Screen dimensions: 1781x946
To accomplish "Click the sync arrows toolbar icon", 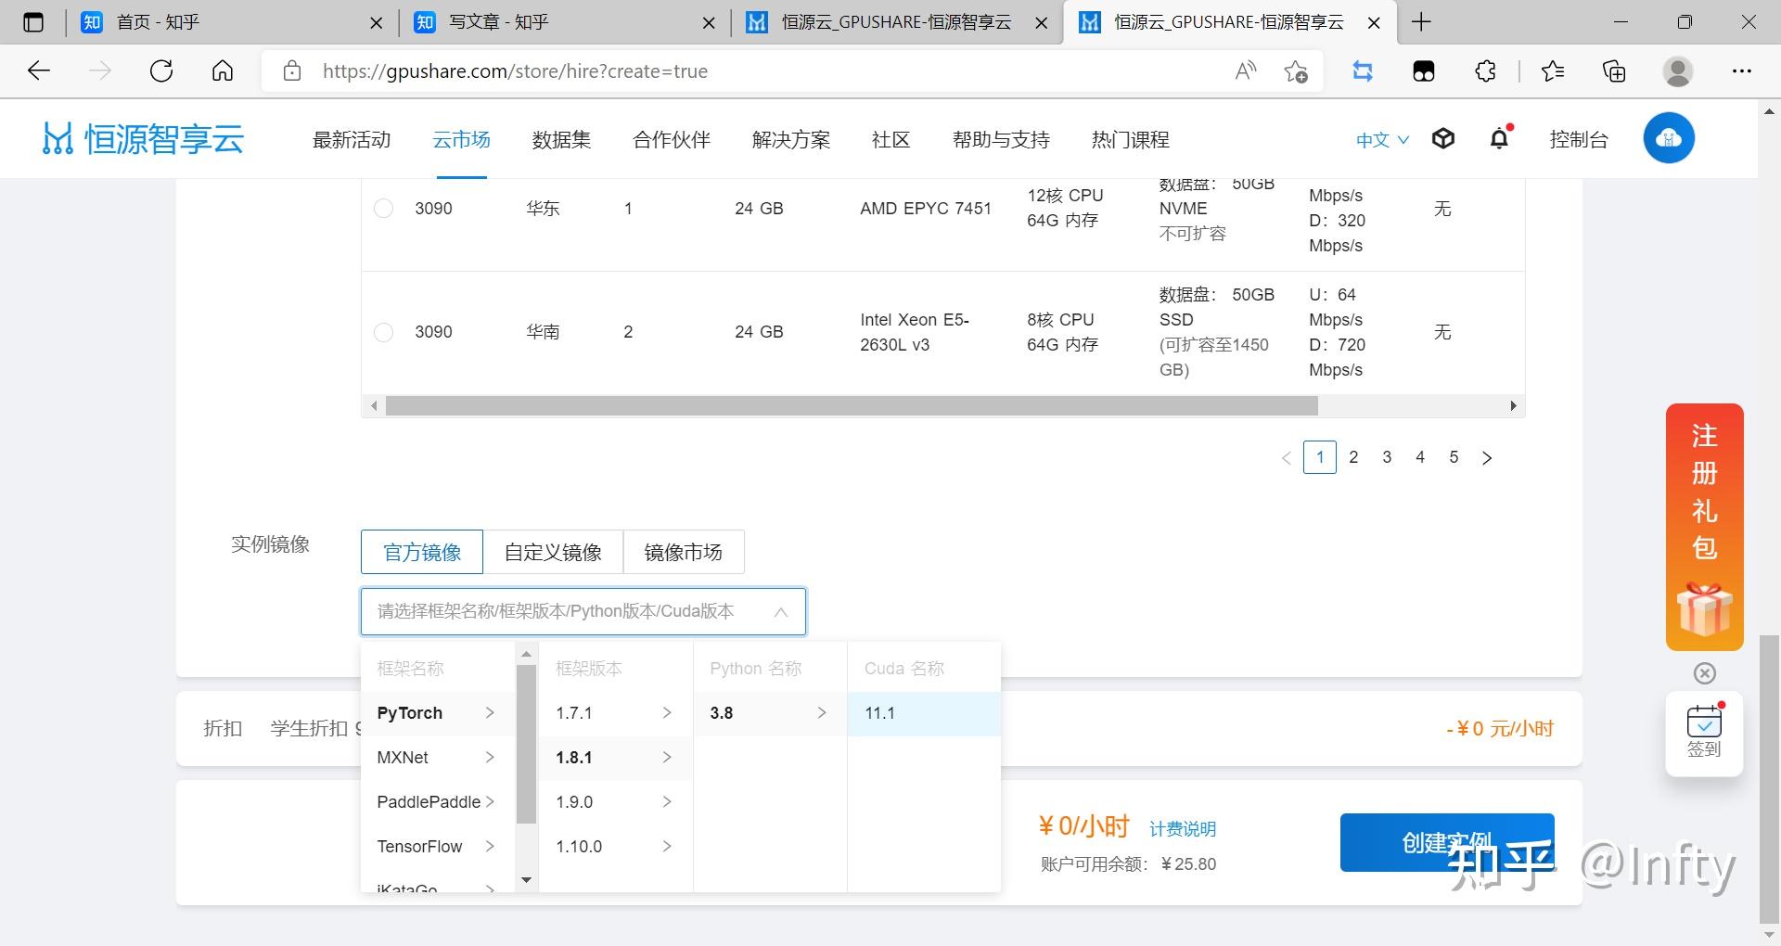I will coord(1362,71).
